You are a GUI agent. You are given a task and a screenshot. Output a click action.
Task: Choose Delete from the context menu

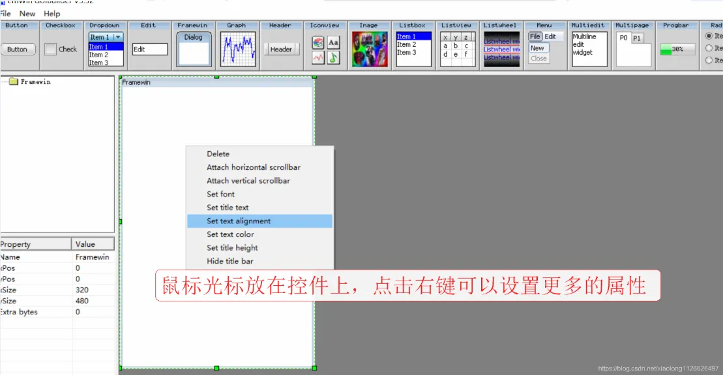(x=259, y=154)
